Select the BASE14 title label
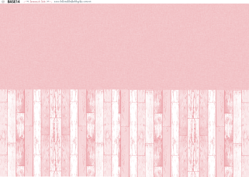Image resolution: width=249 pixels, height=177 pixels. pyautogui.click(x=13, y=2)
